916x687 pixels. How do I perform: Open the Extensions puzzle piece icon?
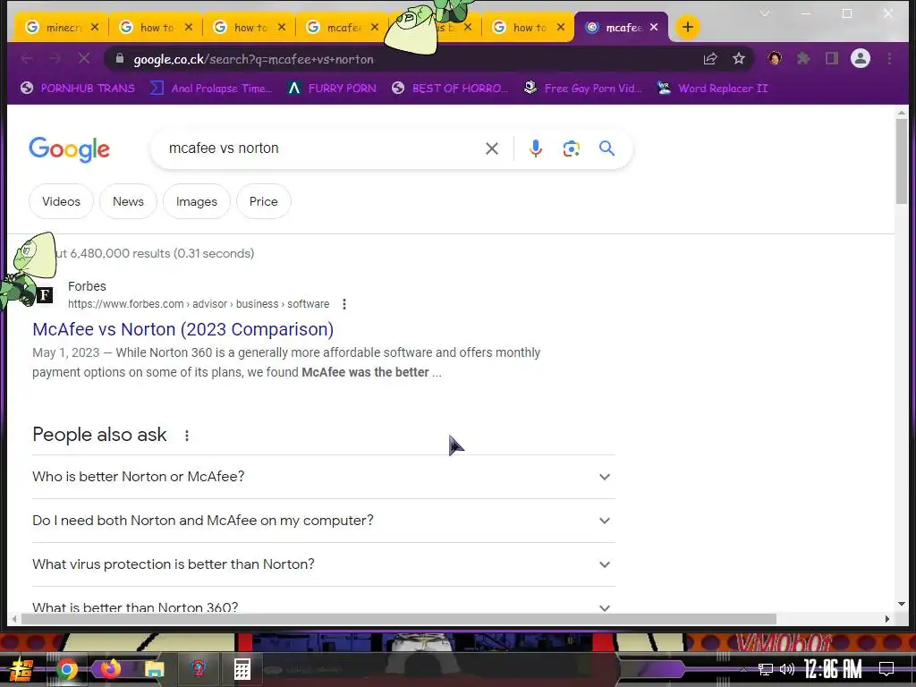[x=803, y=58]
